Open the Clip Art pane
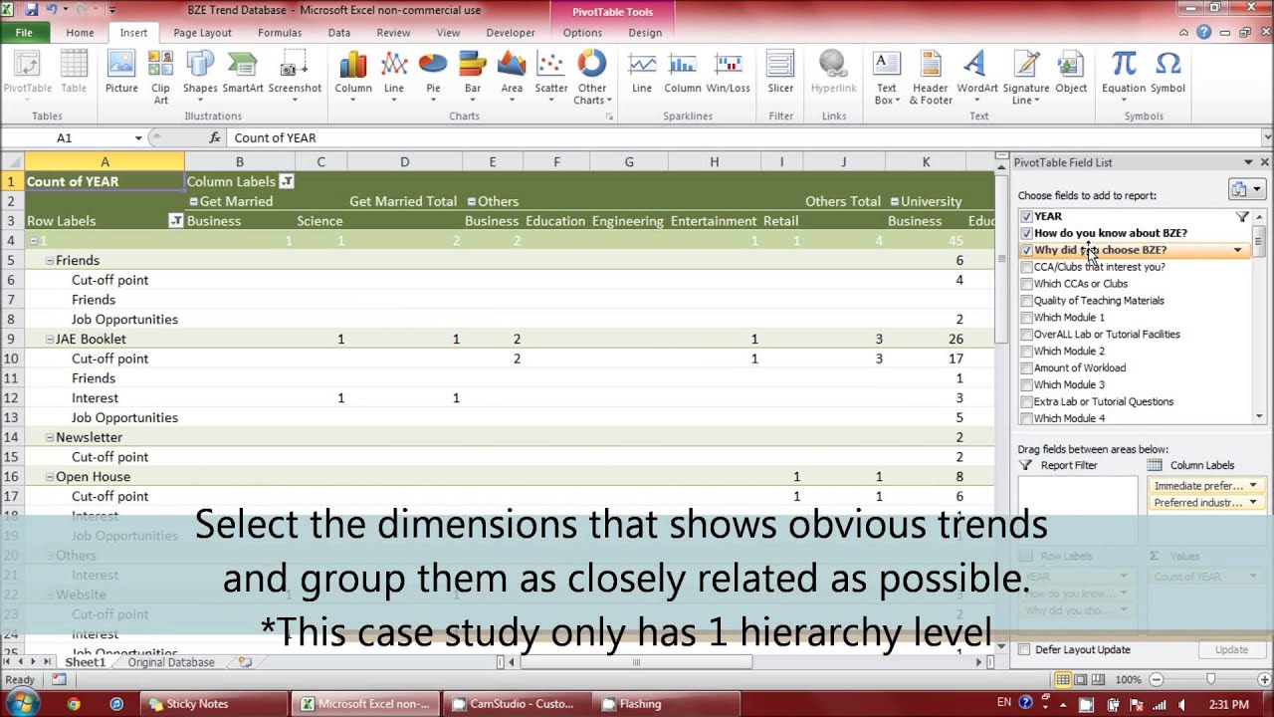1274x717 pixels. (160, 76)
